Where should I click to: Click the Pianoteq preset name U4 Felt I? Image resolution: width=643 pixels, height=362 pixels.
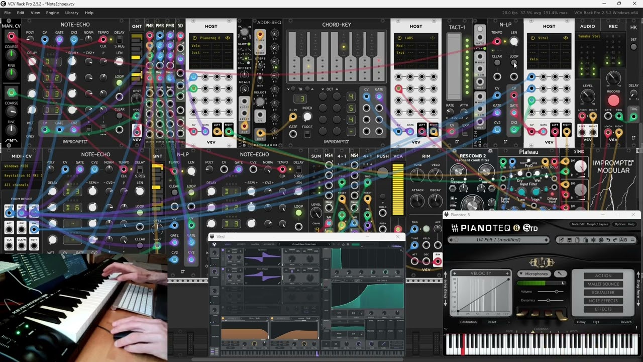(499, 240)
